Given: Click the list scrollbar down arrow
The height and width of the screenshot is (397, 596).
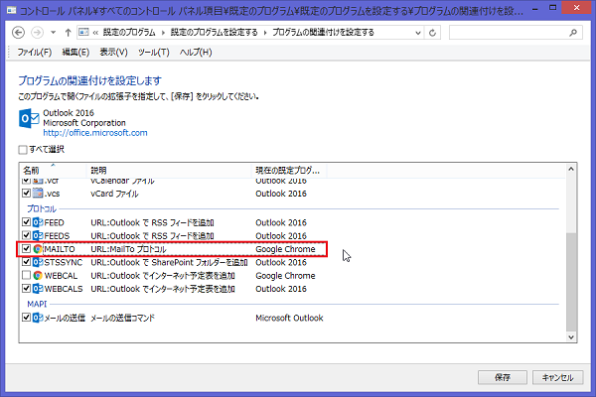Looking at the screenshot, I should point(571,337).
